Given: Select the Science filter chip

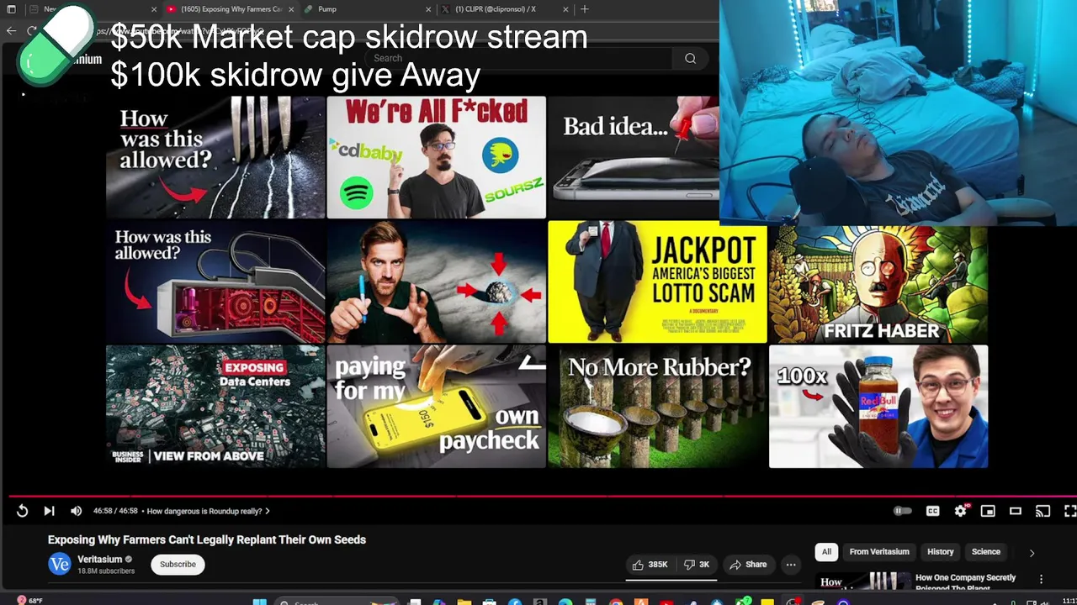Looking at the screenshot, I should pyautogui.click(x=986, y=552).
